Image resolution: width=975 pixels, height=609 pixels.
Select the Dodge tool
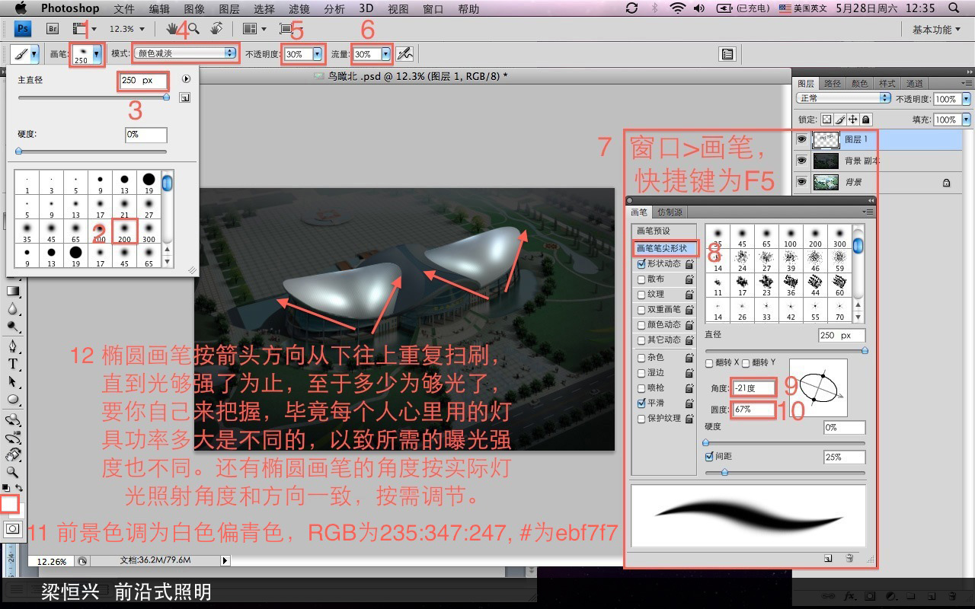coord(13,327)
